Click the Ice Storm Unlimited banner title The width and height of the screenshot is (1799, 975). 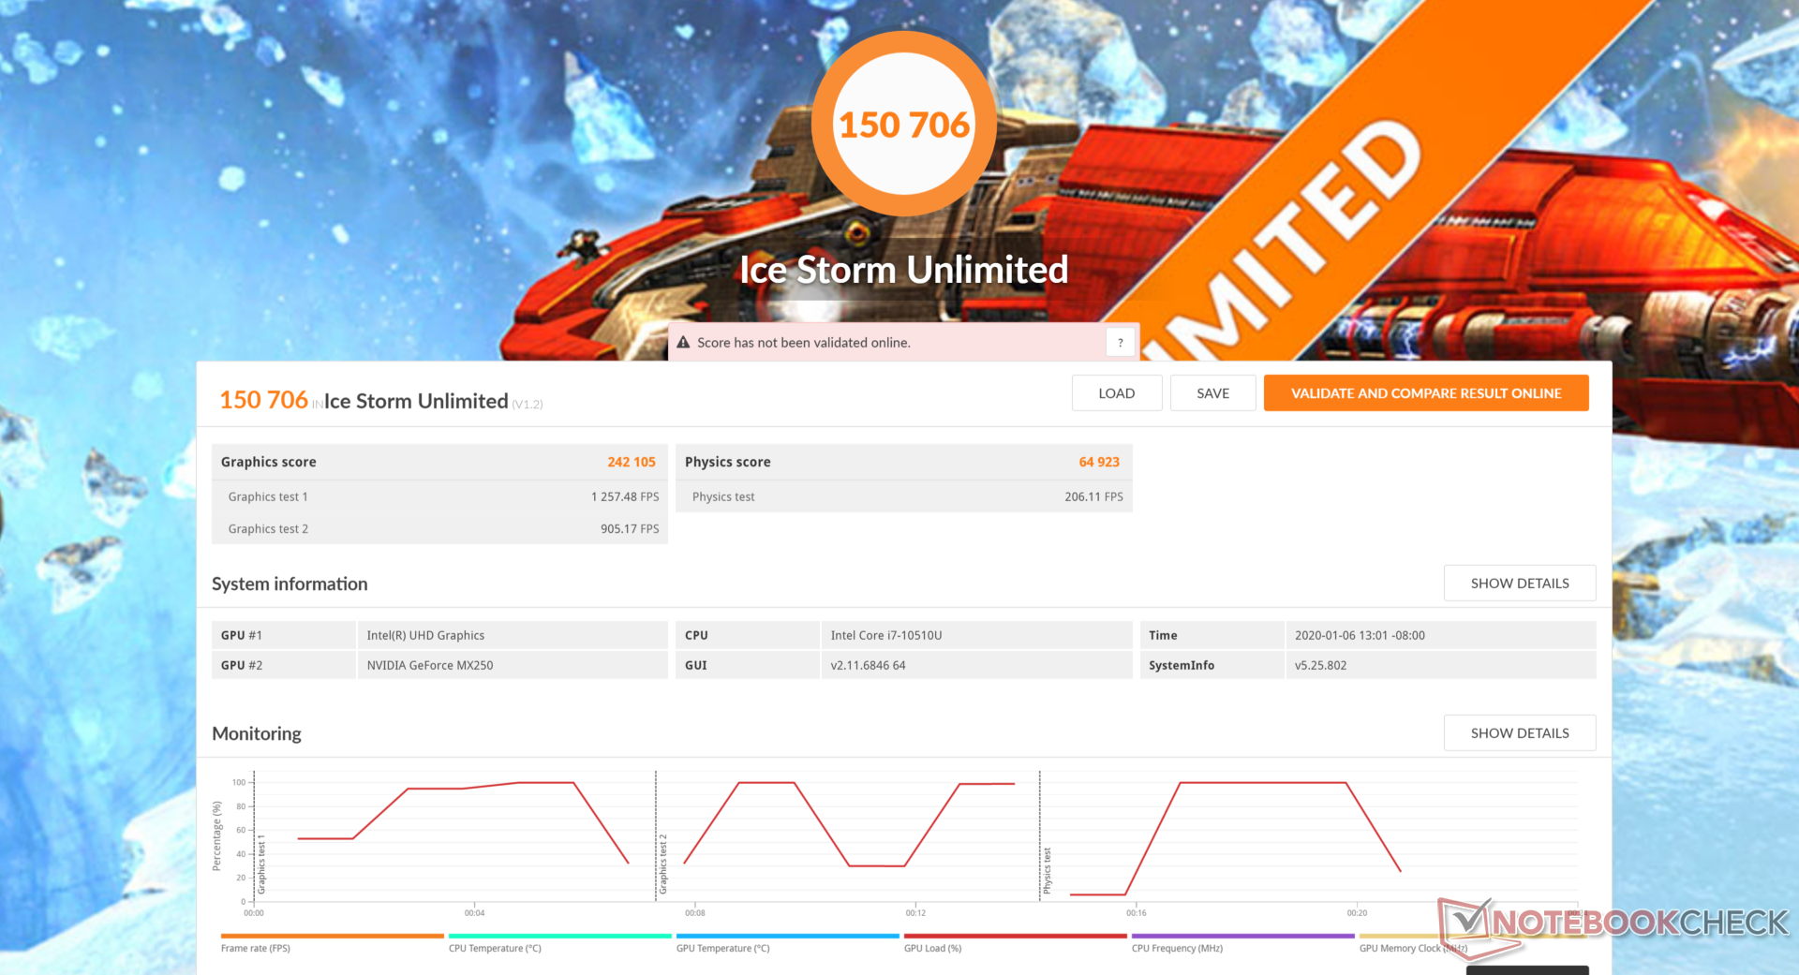pos(904,270)
